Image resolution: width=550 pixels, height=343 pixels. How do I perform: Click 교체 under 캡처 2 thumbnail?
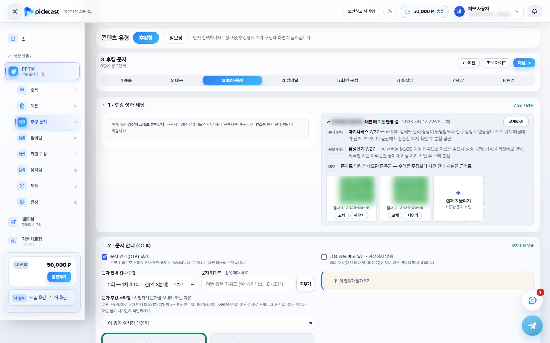tap(395, 216)
